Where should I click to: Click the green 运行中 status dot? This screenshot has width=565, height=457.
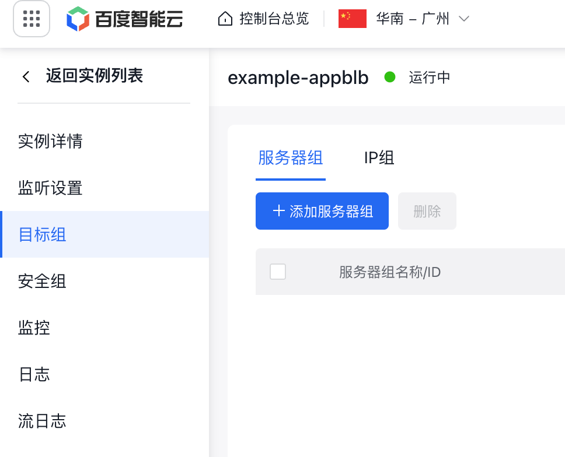point(390,77)
